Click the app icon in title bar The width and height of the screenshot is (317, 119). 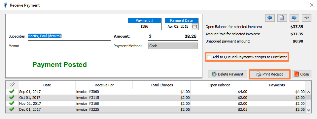click(6, 5)
